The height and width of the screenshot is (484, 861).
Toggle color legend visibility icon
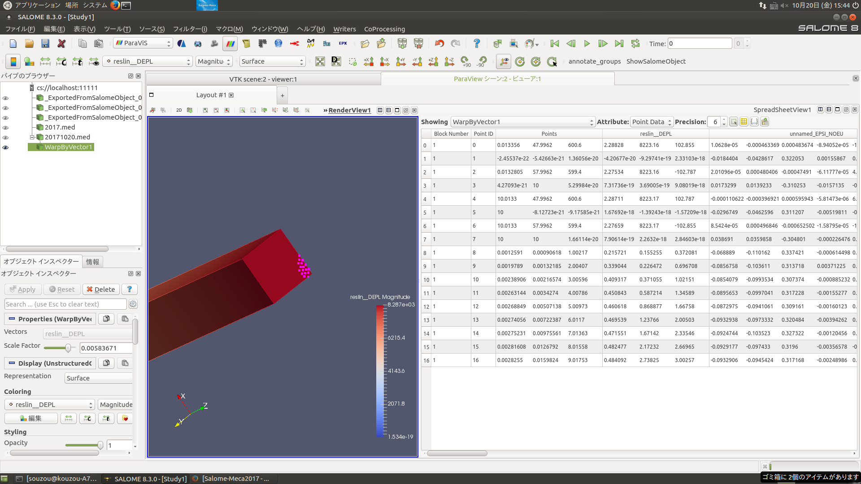[13, 61]
